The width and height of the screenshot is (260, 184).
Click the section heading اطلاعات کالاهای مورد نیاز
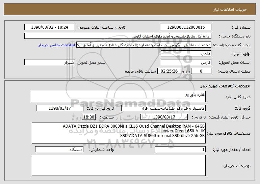tap(225, 86)
